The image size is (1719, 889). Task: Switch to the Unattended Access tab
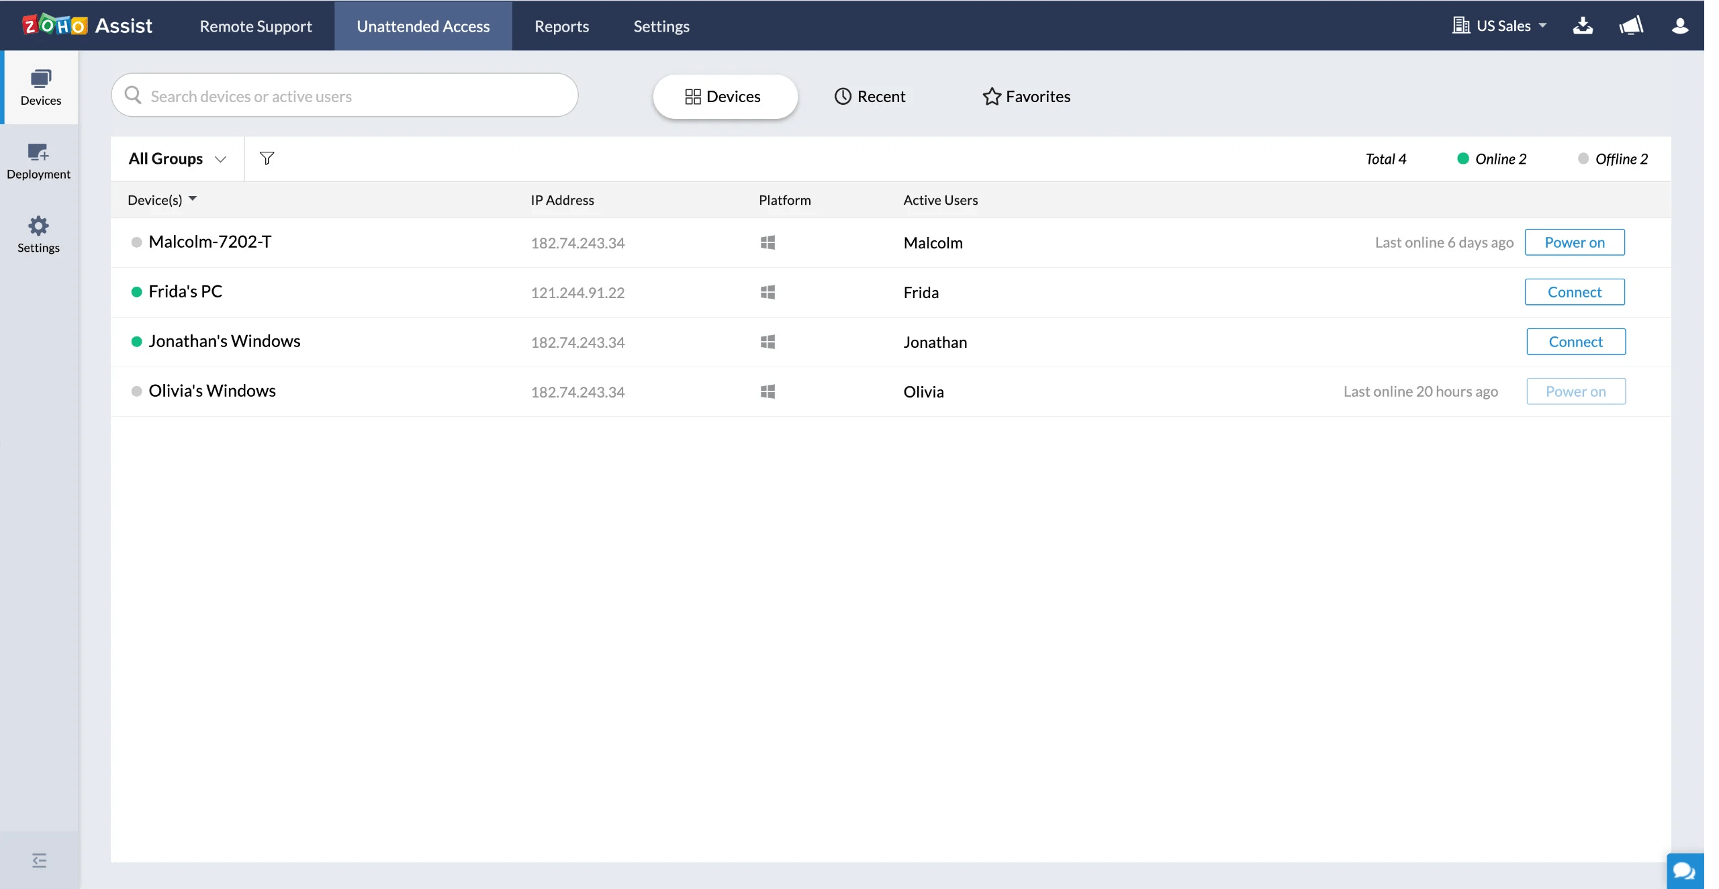423,26
